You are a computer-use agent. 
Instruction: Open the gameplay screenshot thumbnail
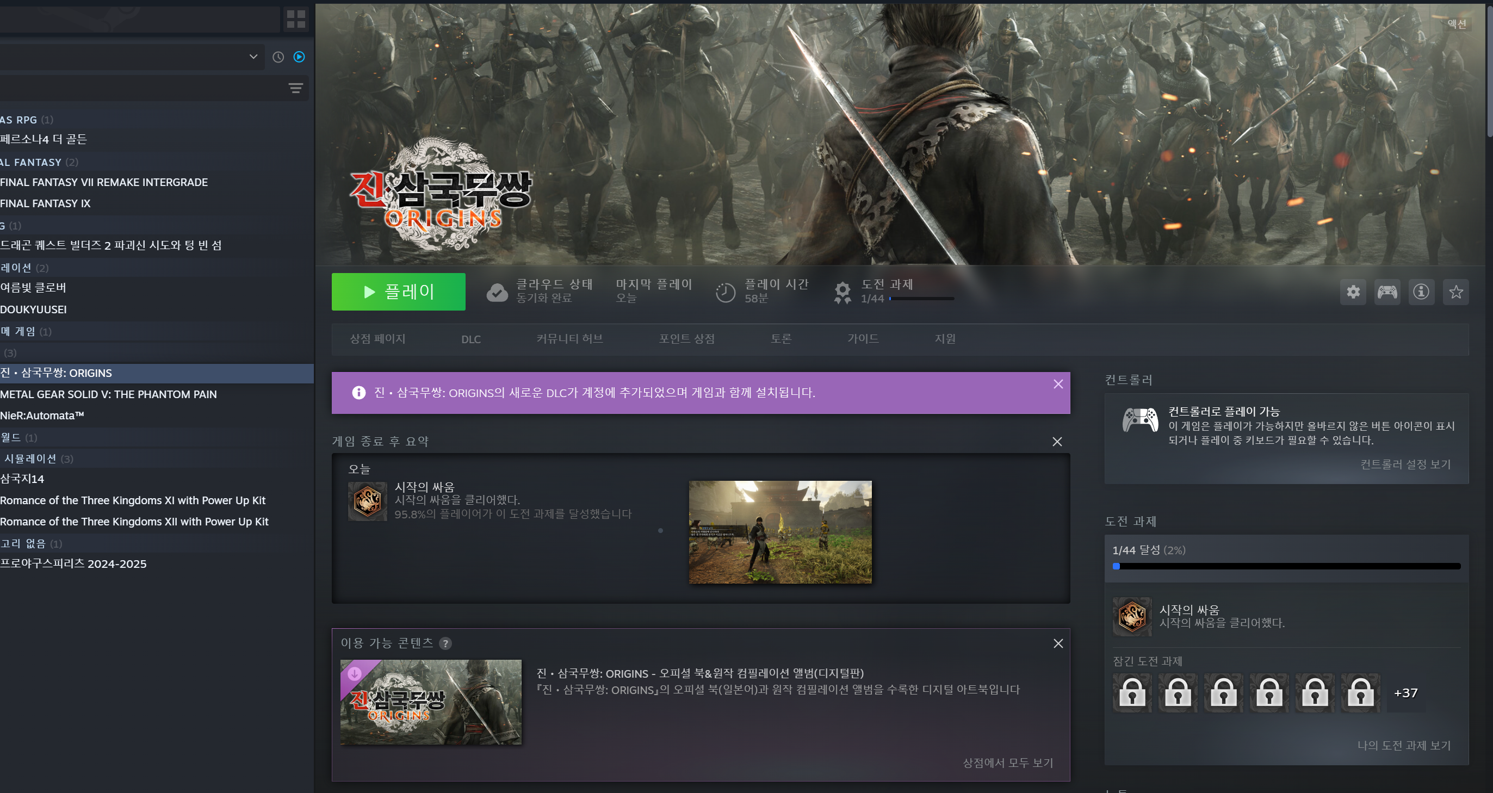pyautogui.click(x=780, y=531)
